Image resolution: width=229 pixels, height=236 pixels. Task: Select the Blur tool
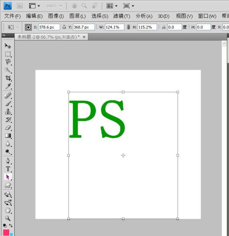pyautogui.click(x=8, y=144)
